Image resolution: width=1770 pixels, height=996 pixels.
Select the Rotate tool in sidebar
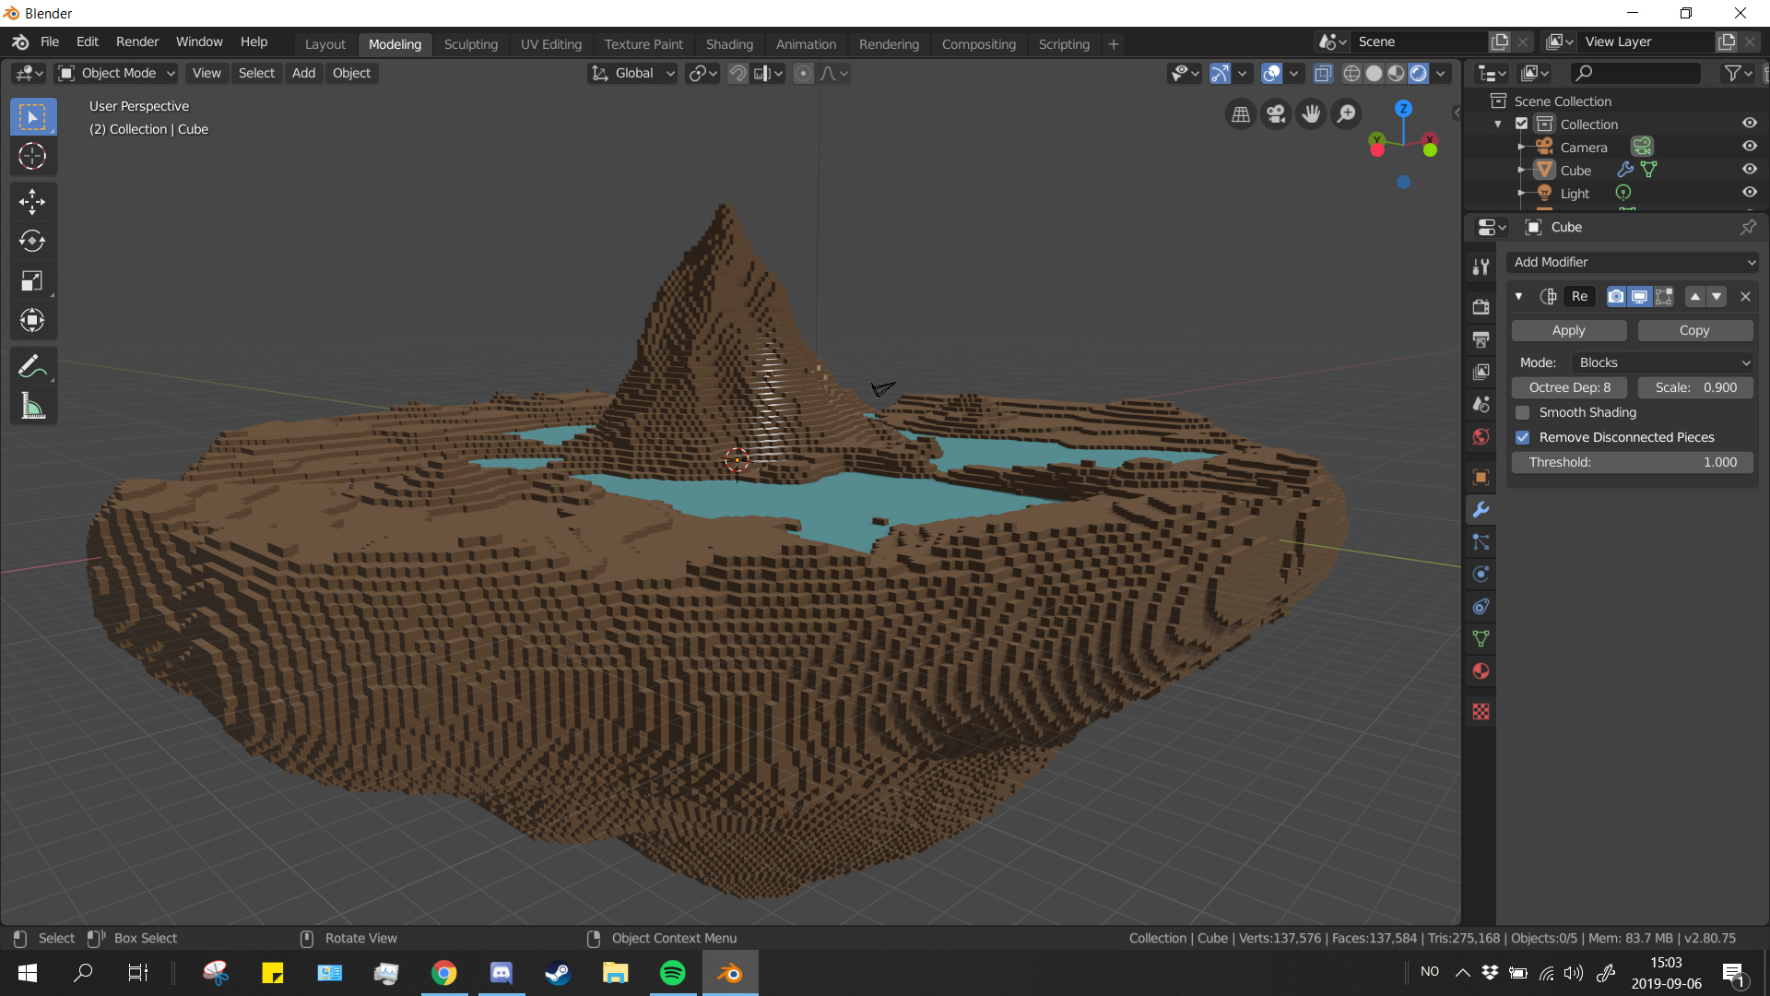coord(31,238)
